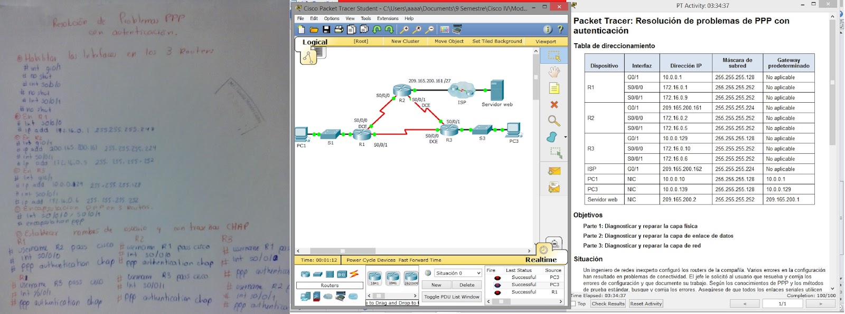845x314 pixels.
Task: Pick the 1841 router model
Action: click(x=374, y=278)
